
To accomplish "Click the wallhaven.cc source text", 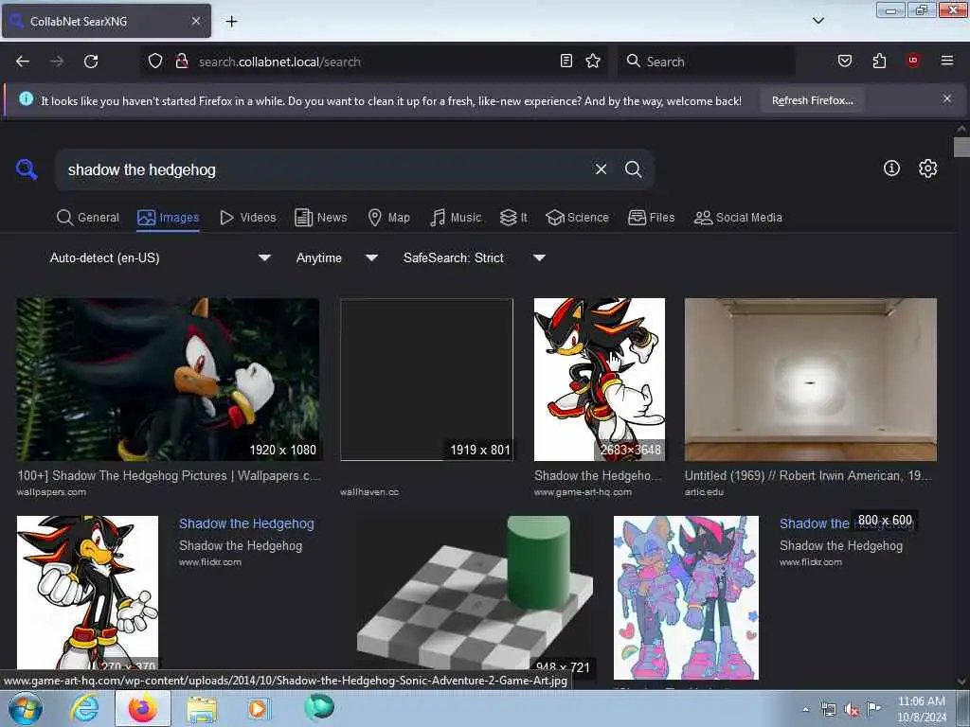I will point(369,492).
